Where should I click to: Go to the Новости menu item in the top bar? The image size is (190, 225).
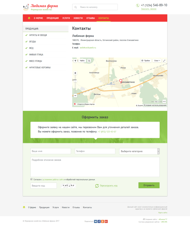[x=78, y=18]
